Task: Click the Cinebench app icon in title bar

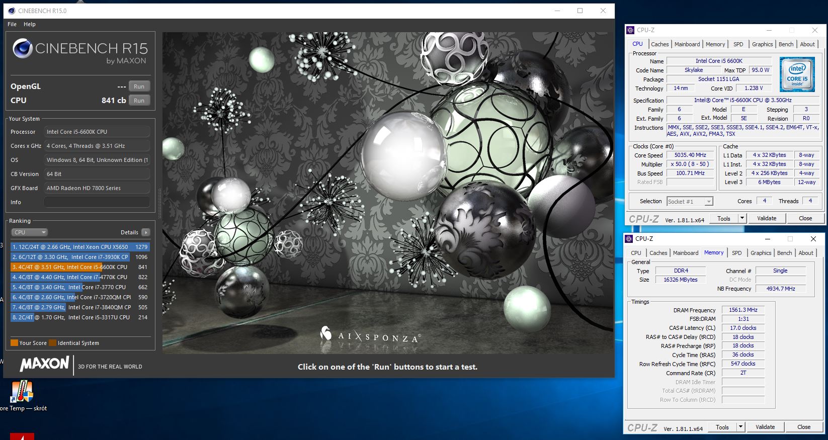Action: (11, 11)
